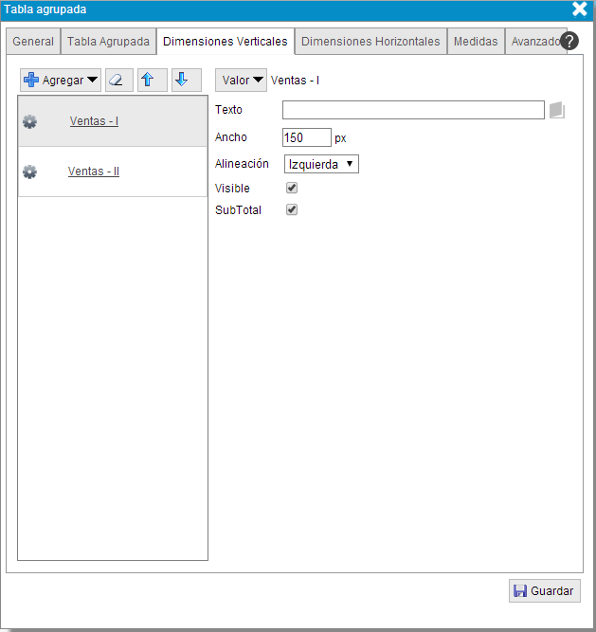Uncheck the Visible checkbox
The height and width of the screenshot is (632, 596).
point(292,189)
